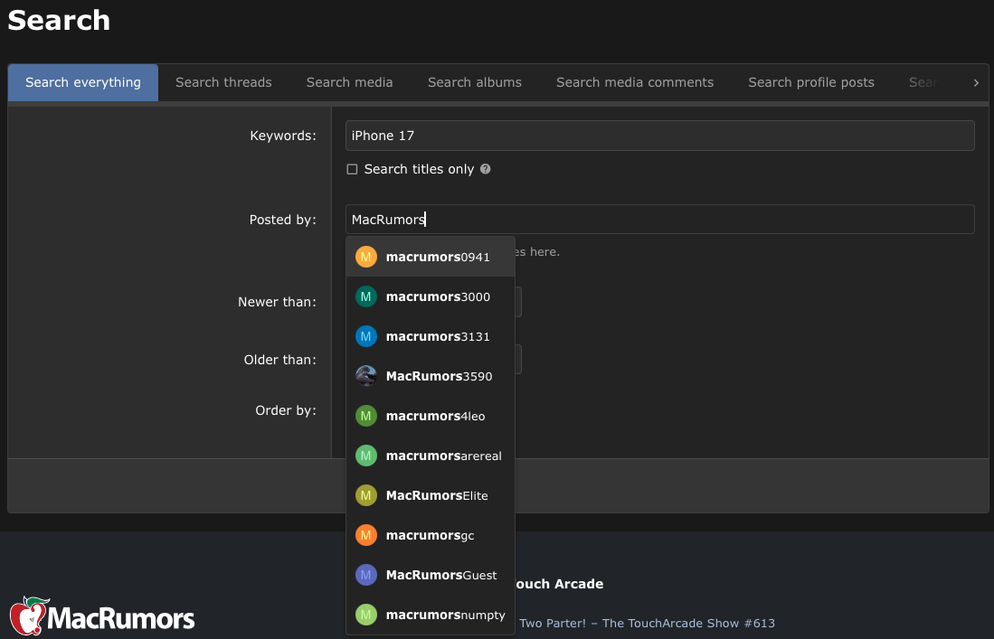Click the Keywords field containing iPhone 17

(x=660, y=136)
